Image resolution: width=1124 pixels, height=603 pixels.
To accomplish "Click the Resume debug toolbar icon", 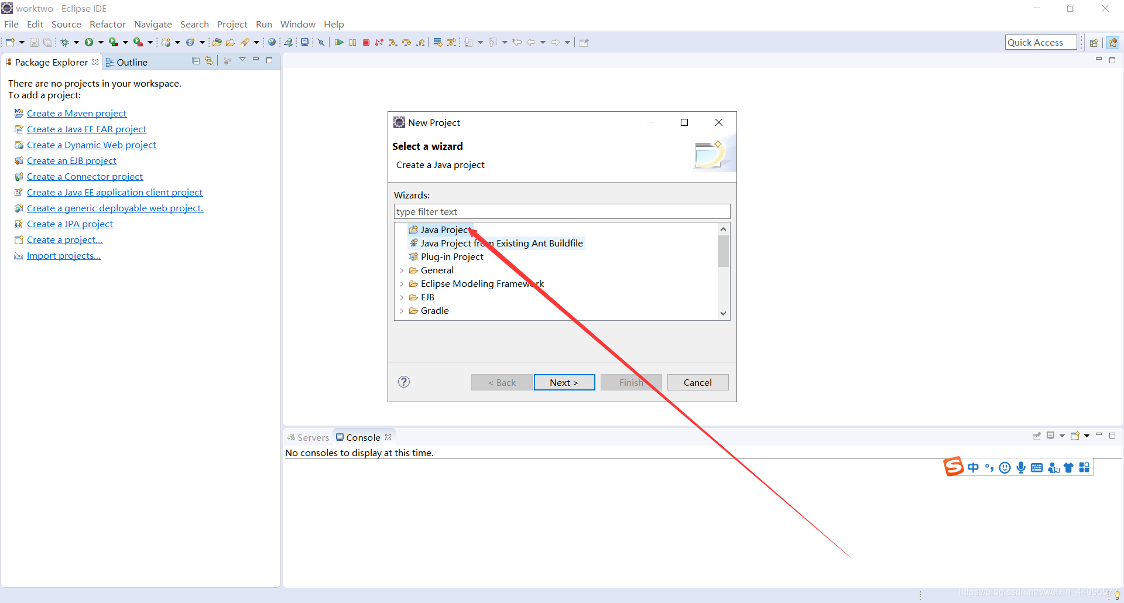I will [x=339, y=42].
